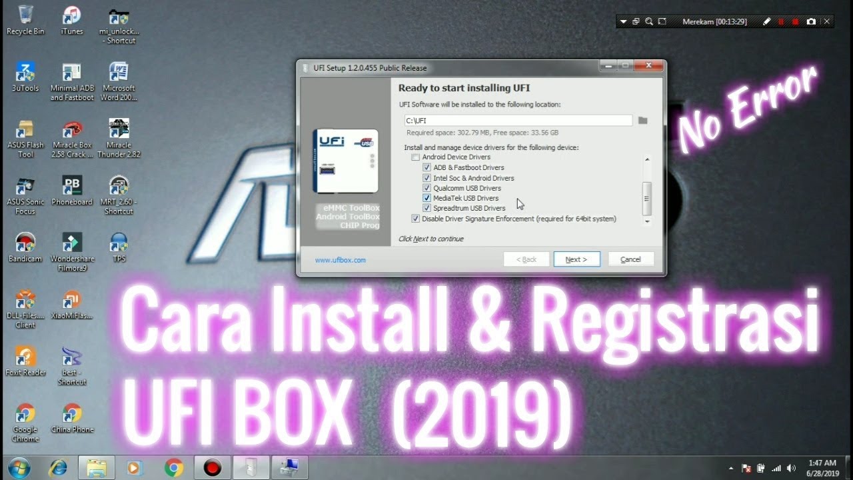Open the Miracle Thunder 2.82 icon
Viewport: 853px width, 480px height.
[119, 138]
